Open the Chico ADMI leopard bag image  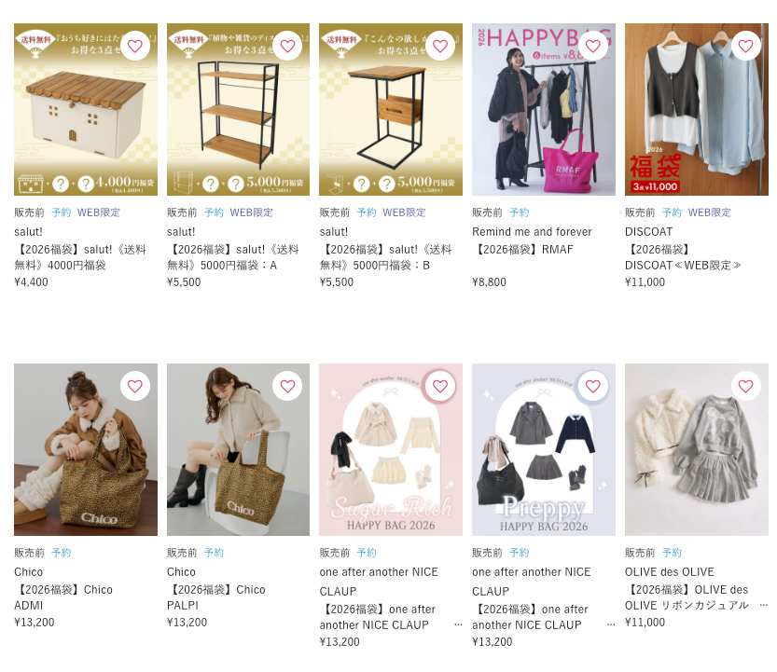click(86, 449)
